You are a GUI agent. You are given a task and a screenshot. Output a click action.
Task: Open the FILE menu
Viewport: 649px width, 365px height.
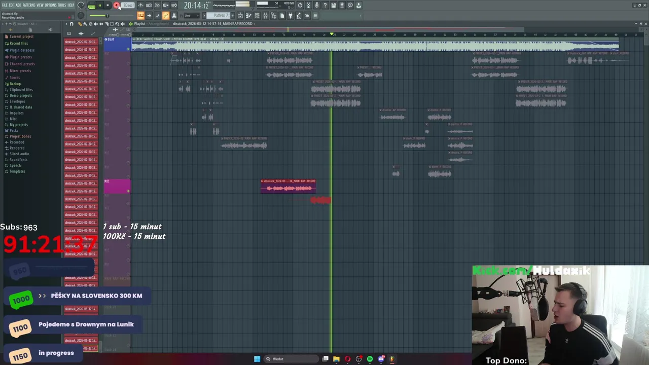(x=5, y=5)
